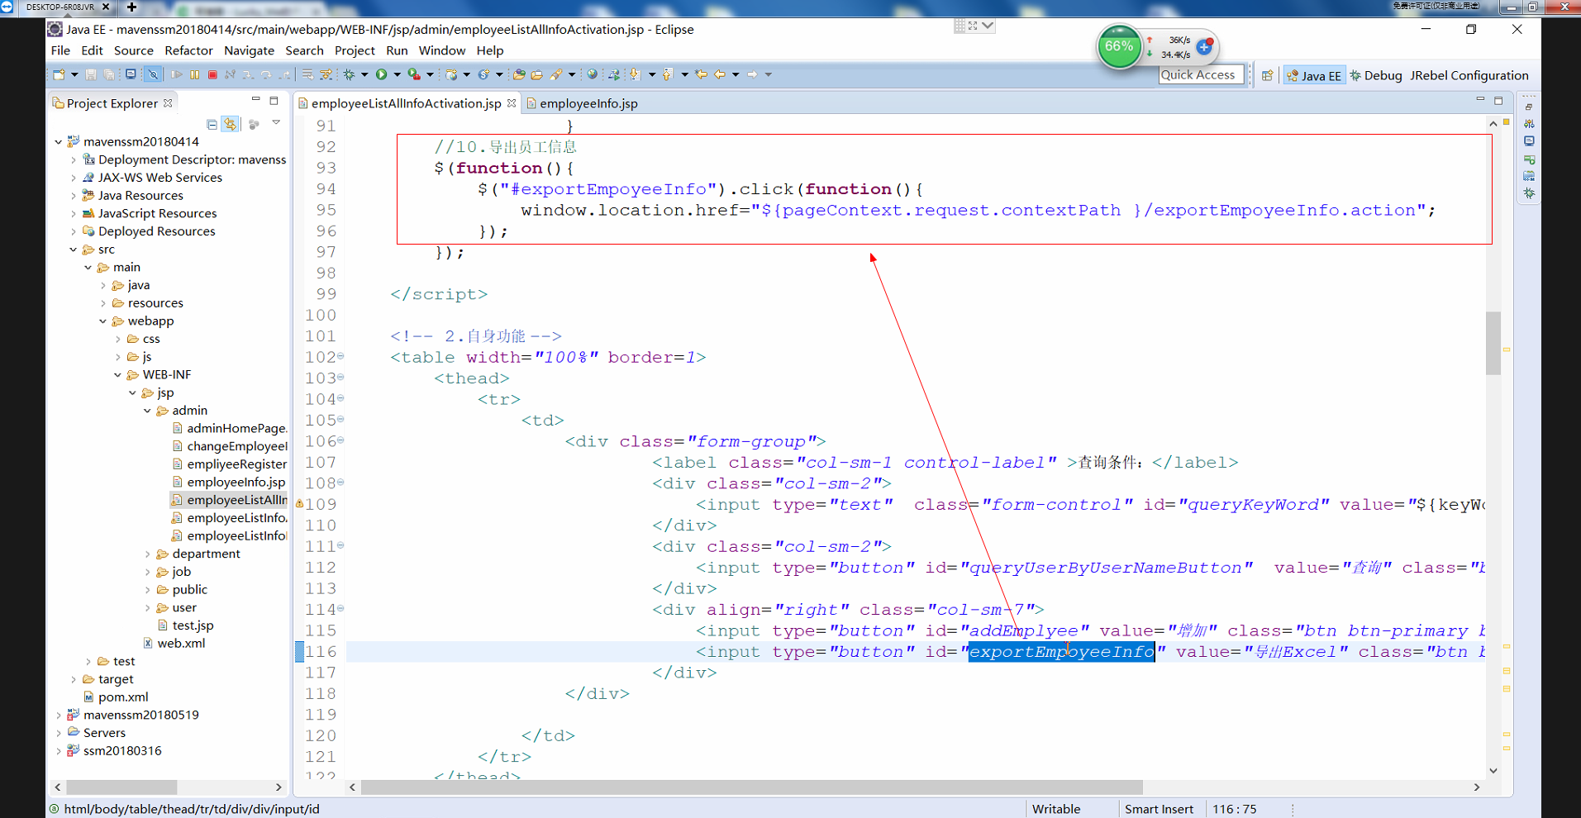Switch to the Debug perspective
The width and height of the screenshot is (1581, 818).
click(1376, 75)
